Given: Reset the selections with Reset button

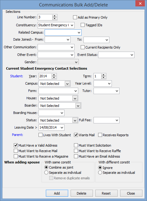Looking at the screenshot, I should pyautogui.click(x=106, y=193).
